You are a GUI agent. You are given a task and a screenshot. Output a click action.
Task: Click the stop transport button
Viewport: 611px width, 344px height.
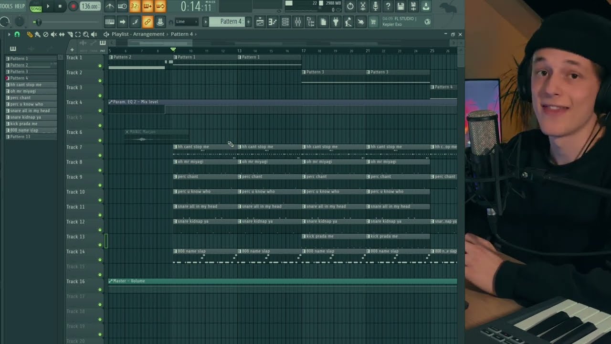pyautogui.click(x=60, y=6)
